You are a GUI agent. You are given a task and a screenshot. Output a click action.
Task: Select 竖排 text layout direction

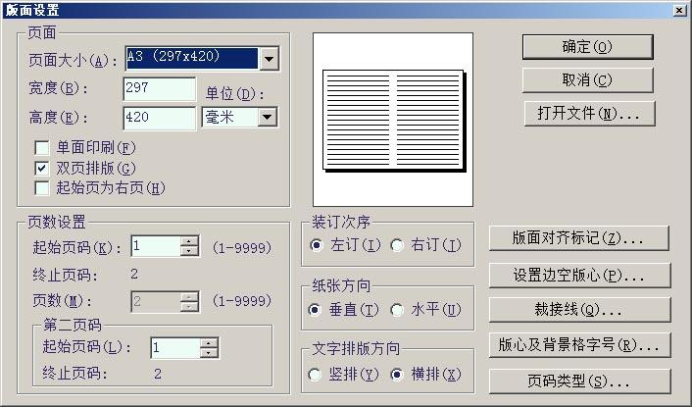315,375
